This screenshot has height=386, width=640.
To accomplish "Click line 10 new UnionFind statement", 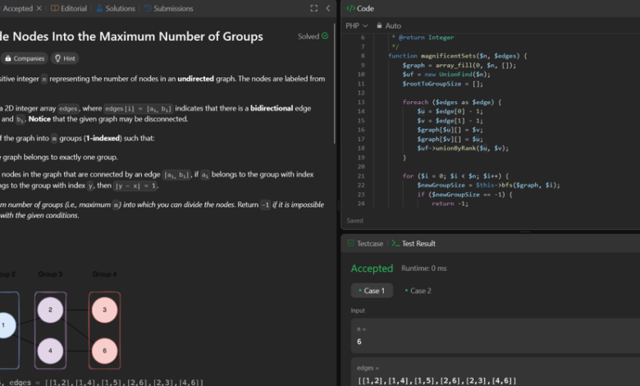I will click(x=446, y=75).
